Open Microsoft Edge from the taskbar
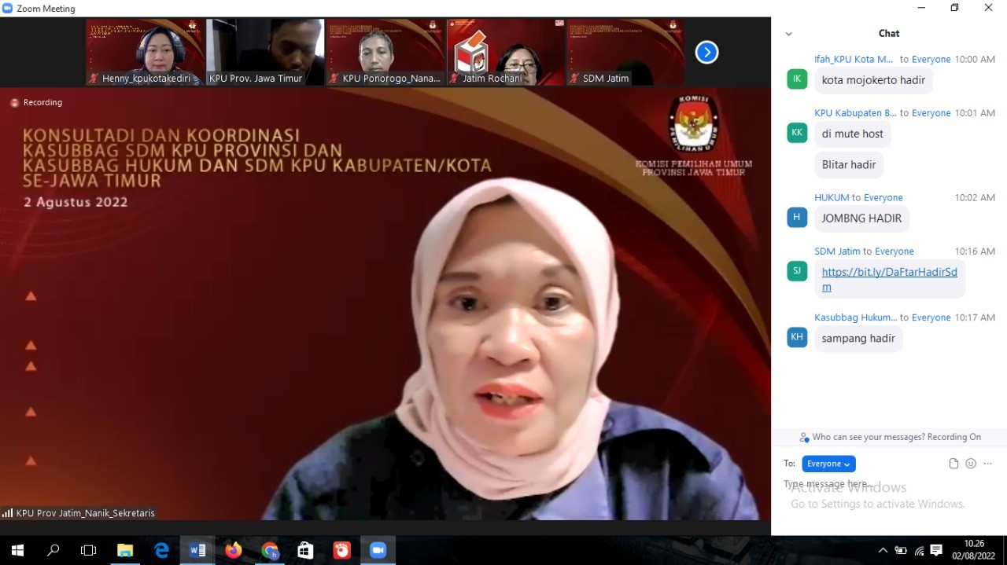The image size is (1007, 565). click(161, 551)
